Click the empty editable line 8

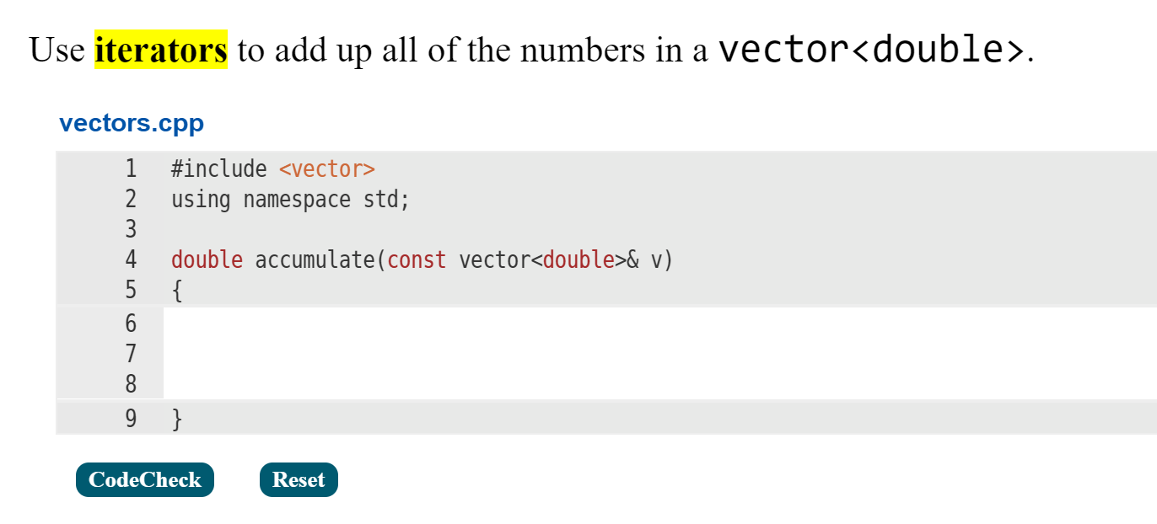[337, 384]
